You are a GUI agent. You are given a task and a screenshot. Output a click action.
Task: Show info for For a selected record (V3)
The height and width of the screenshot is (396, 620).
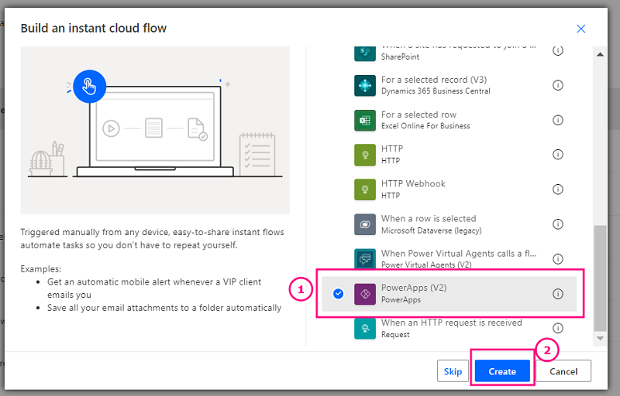point(557,85)
